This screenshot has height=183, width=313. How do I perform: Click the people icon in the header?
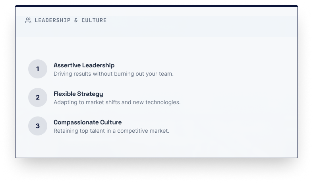click(x=28, y=20)
